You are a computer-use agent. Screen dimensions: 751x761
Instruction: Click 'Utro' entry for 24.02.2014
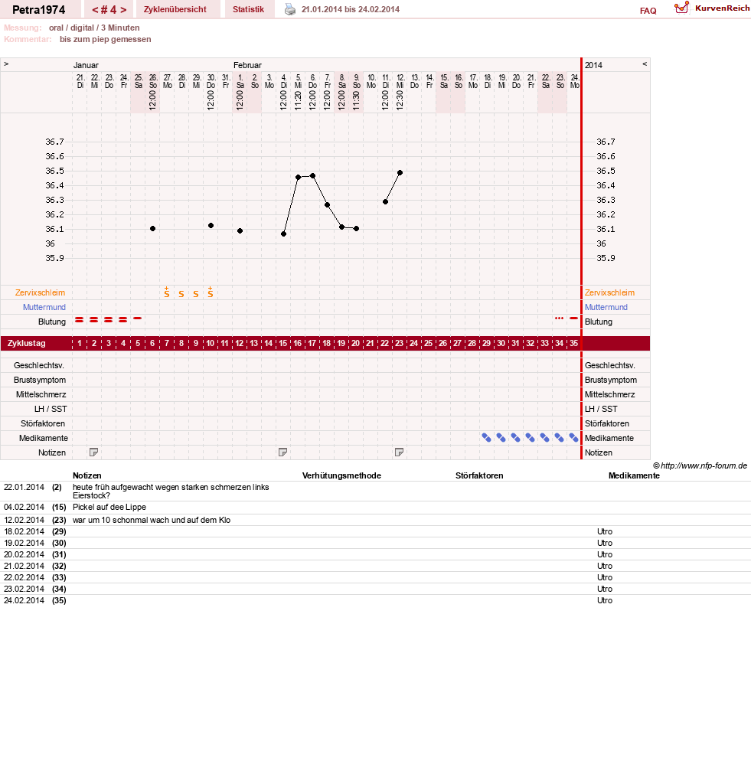605,600
